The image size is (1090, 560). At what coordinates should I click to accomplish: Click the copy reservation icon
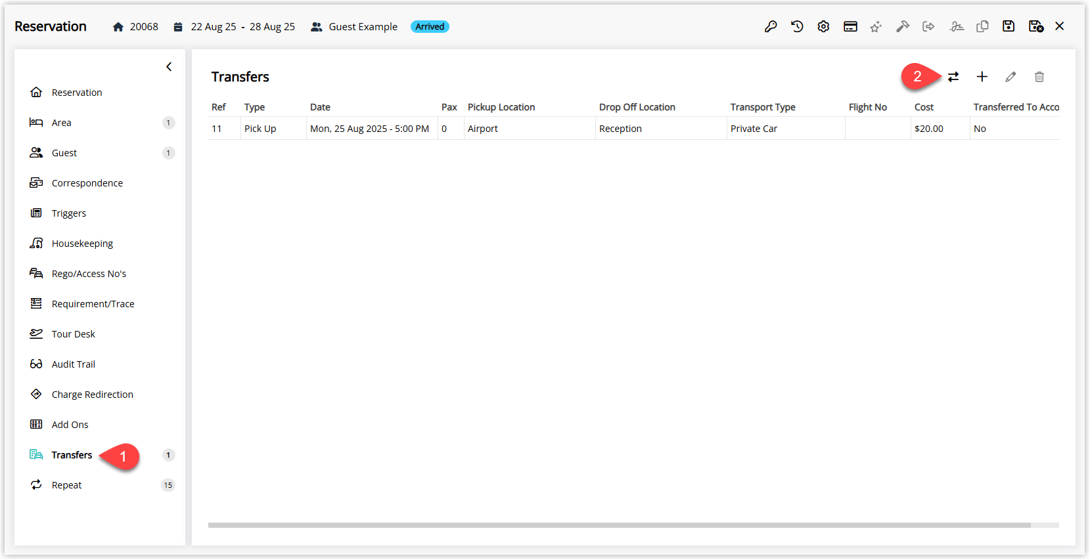[982, 26]
